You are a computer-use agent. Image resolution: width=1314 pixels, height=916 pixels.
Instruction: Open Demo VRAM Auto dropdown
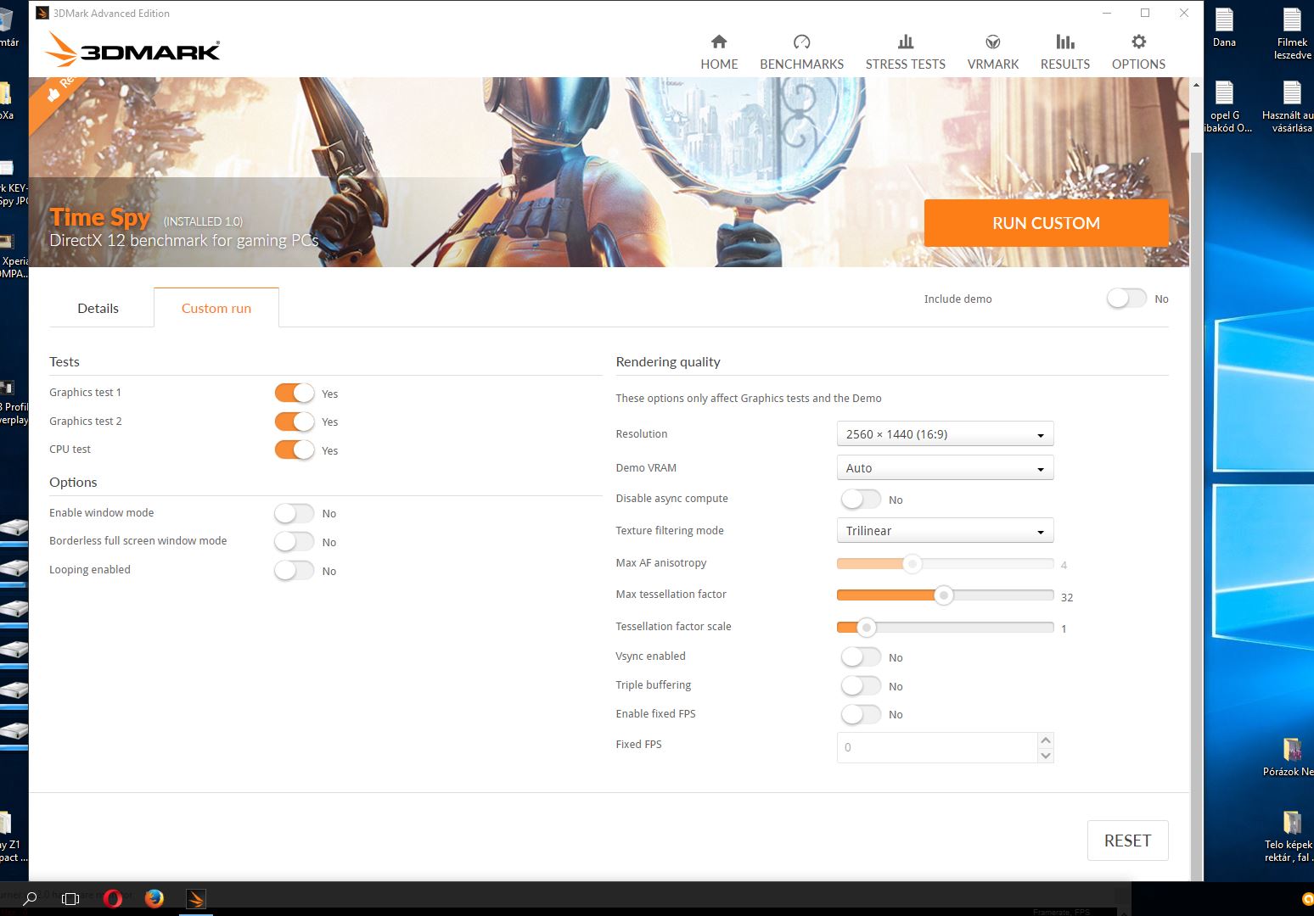coord(945,467)
